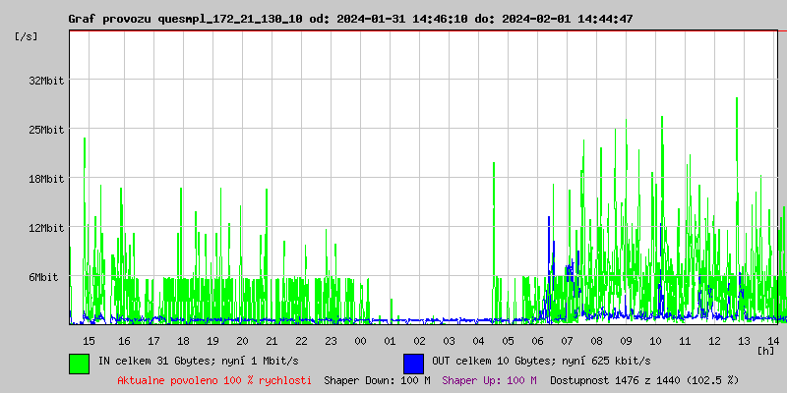Select the 32Mbit y-axis label
This screenshot has height=393, width=787.
point(45,81)
